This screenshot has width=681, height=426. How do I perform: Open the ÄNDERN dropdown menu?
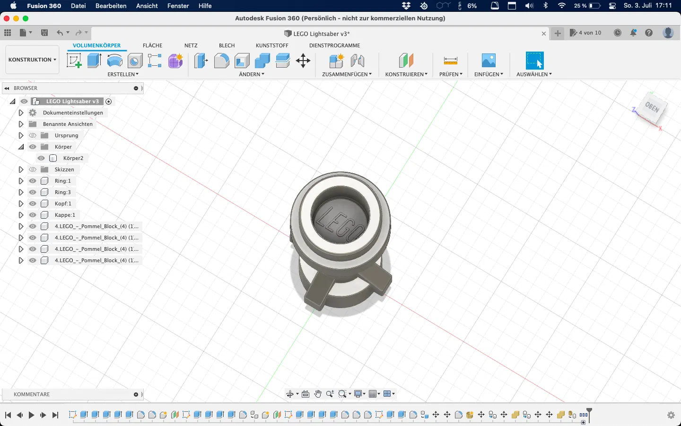(252, 74)
